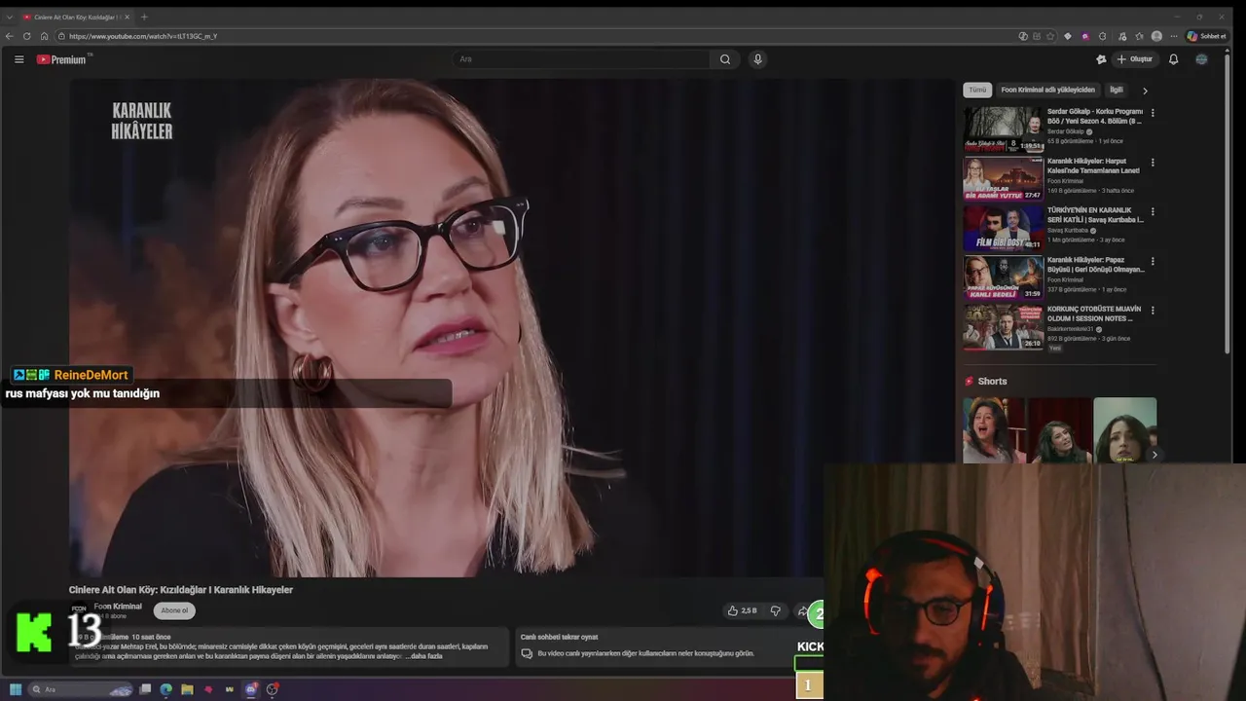Open the Serdar Gökalp Korku Programı thumbnail
Screen dimensions: 1246x701
[1003, 129]
